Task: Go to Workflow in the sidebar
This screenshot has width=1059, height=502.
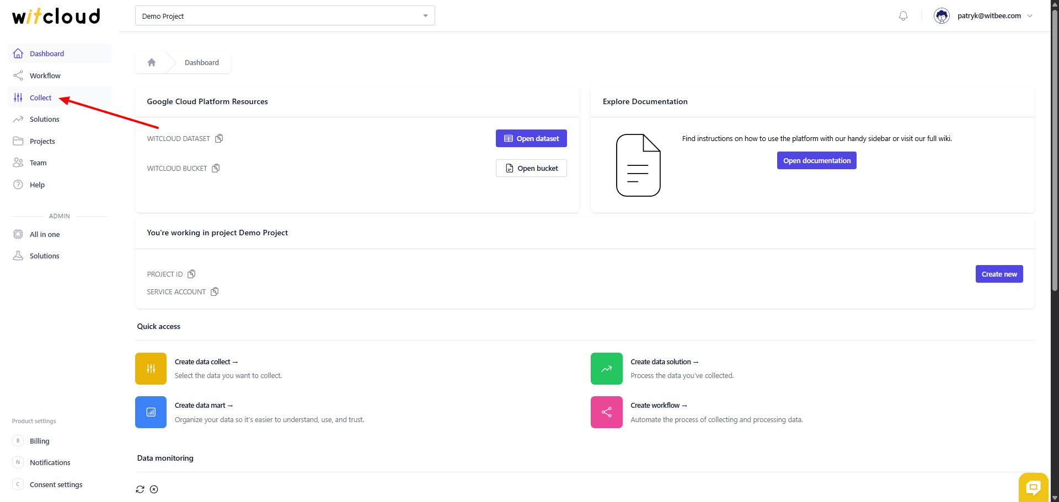Action: click(45, 75)
